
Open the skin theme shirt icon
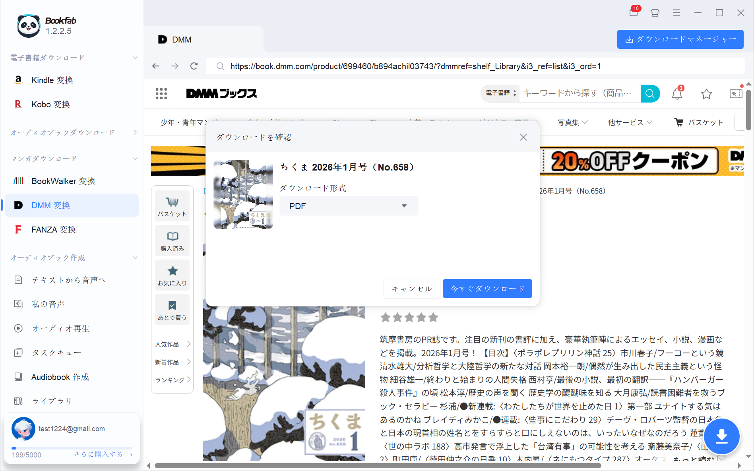click(655, 13)
